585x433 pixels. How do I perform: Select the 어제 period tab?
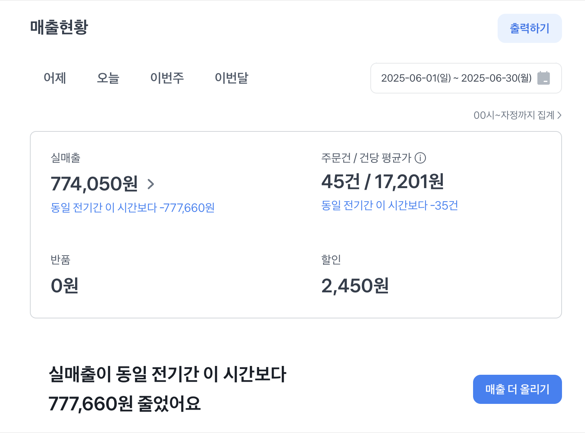tap(55, 78)
